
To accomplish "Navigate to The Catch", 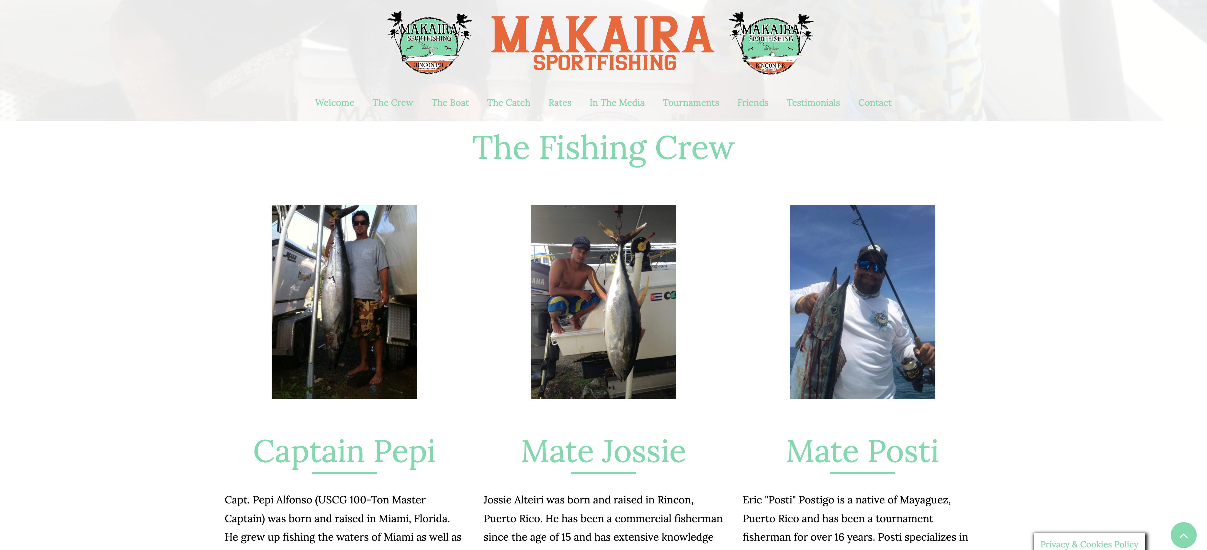I will [508, 103].
